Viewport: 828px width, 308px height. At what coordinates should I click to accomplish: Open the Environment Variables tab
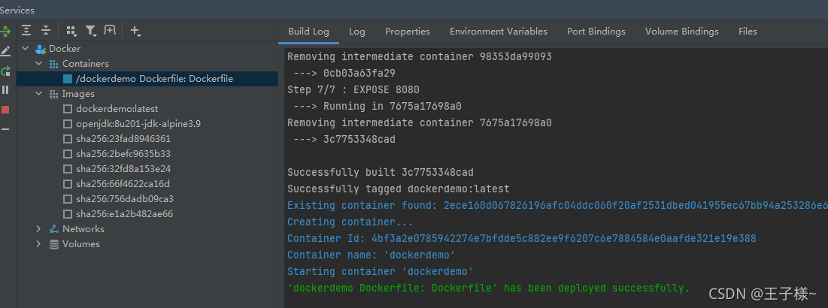tap(499, 32)
